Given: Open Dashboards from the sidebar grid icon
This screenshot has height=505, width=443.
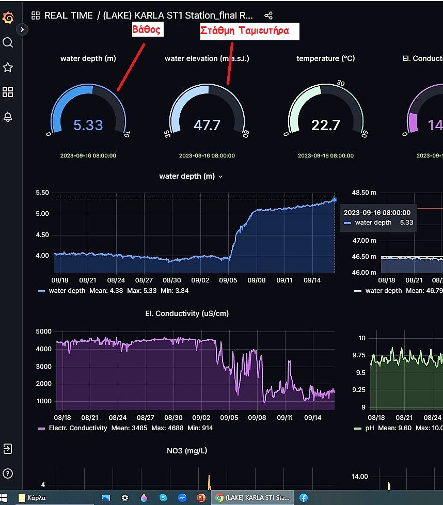Looking at the screenshot, I should (x=8, y=92).
